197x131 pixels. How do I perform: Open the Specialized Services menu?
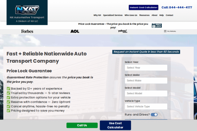[x=113, y=15]
